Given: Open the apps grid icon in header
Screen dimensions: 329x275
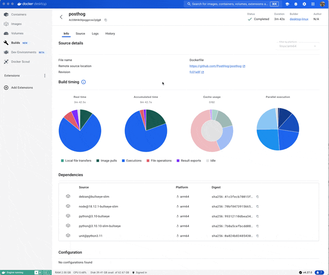Looking at the screenshot, I should (313, 4).
